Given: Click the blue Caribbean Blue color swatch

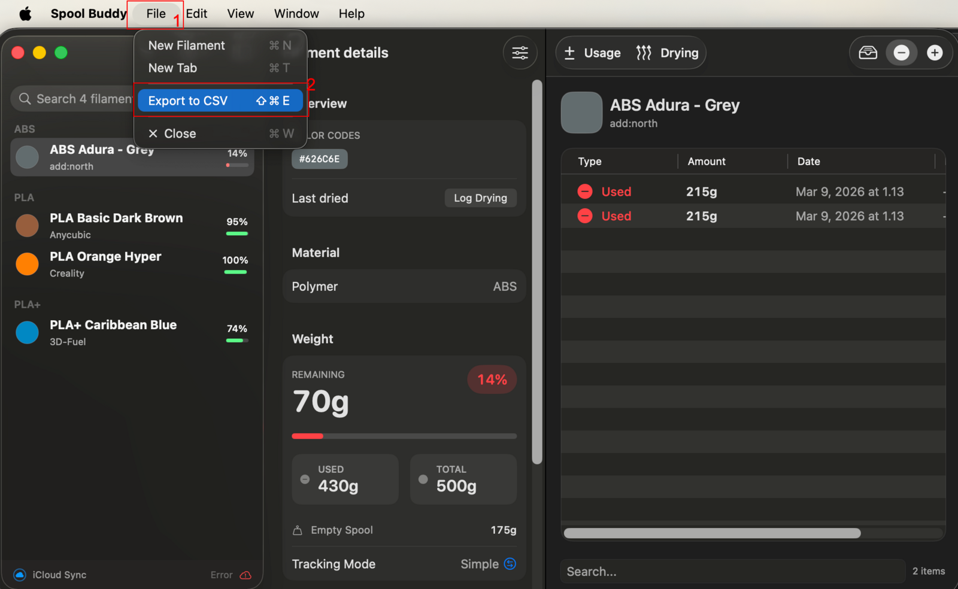Looking at the screenshot, I should [27, 332].
